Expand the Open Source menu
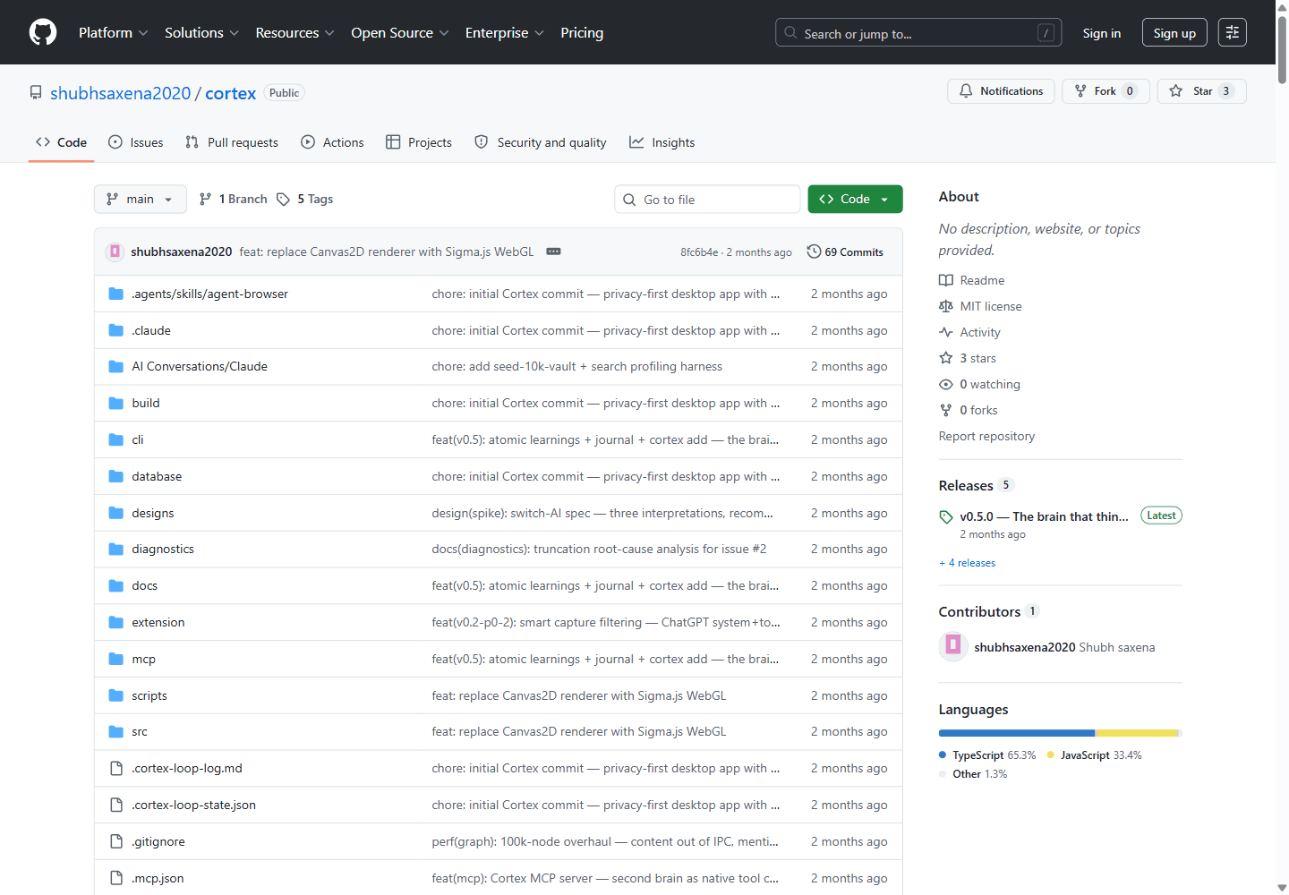Image resolution: width=1289 pixels, height=895 pixels. tap(400, 32)
